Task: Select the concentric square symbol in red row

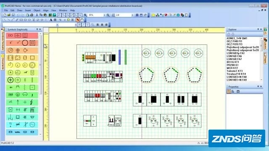Action: point(32,43)
